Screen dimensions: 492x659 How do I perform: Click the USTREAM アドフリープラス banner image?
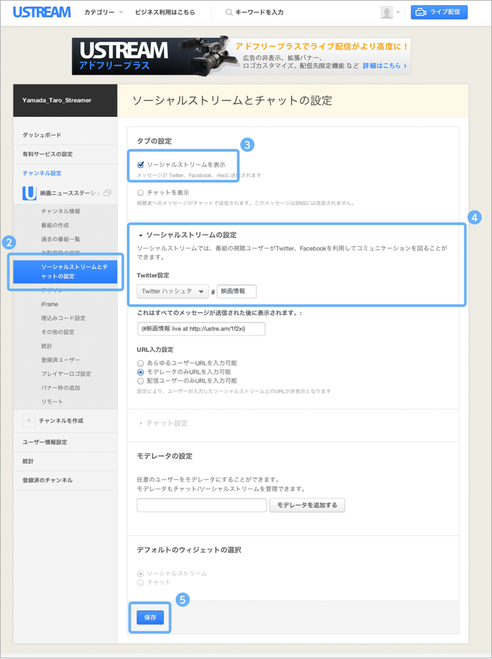[x=241, y=56]
